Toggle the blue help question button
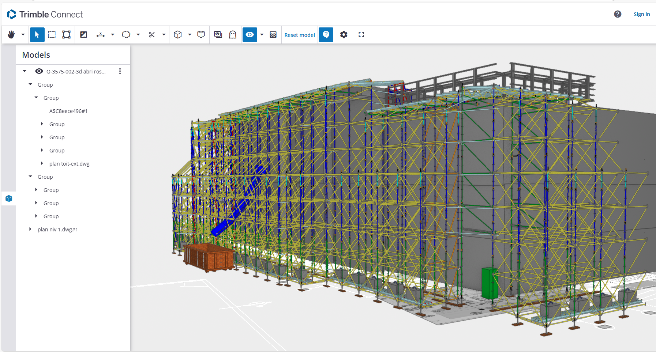The height and width of the screenshot is (352, 656). tap(326, 35)
